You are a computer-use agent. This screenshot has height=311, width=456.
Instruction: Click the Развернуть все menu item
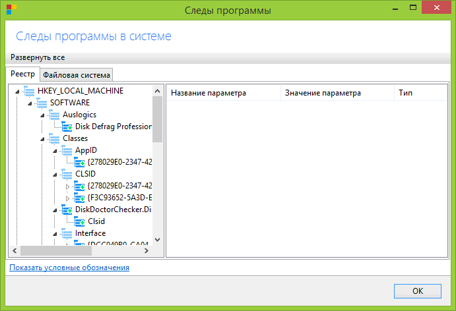click(x=38, y=57)
